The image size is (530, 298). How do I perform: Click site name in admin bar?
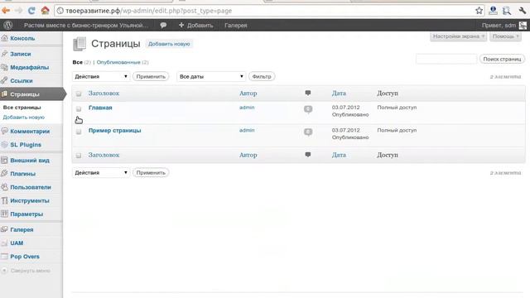pos(86,26)
